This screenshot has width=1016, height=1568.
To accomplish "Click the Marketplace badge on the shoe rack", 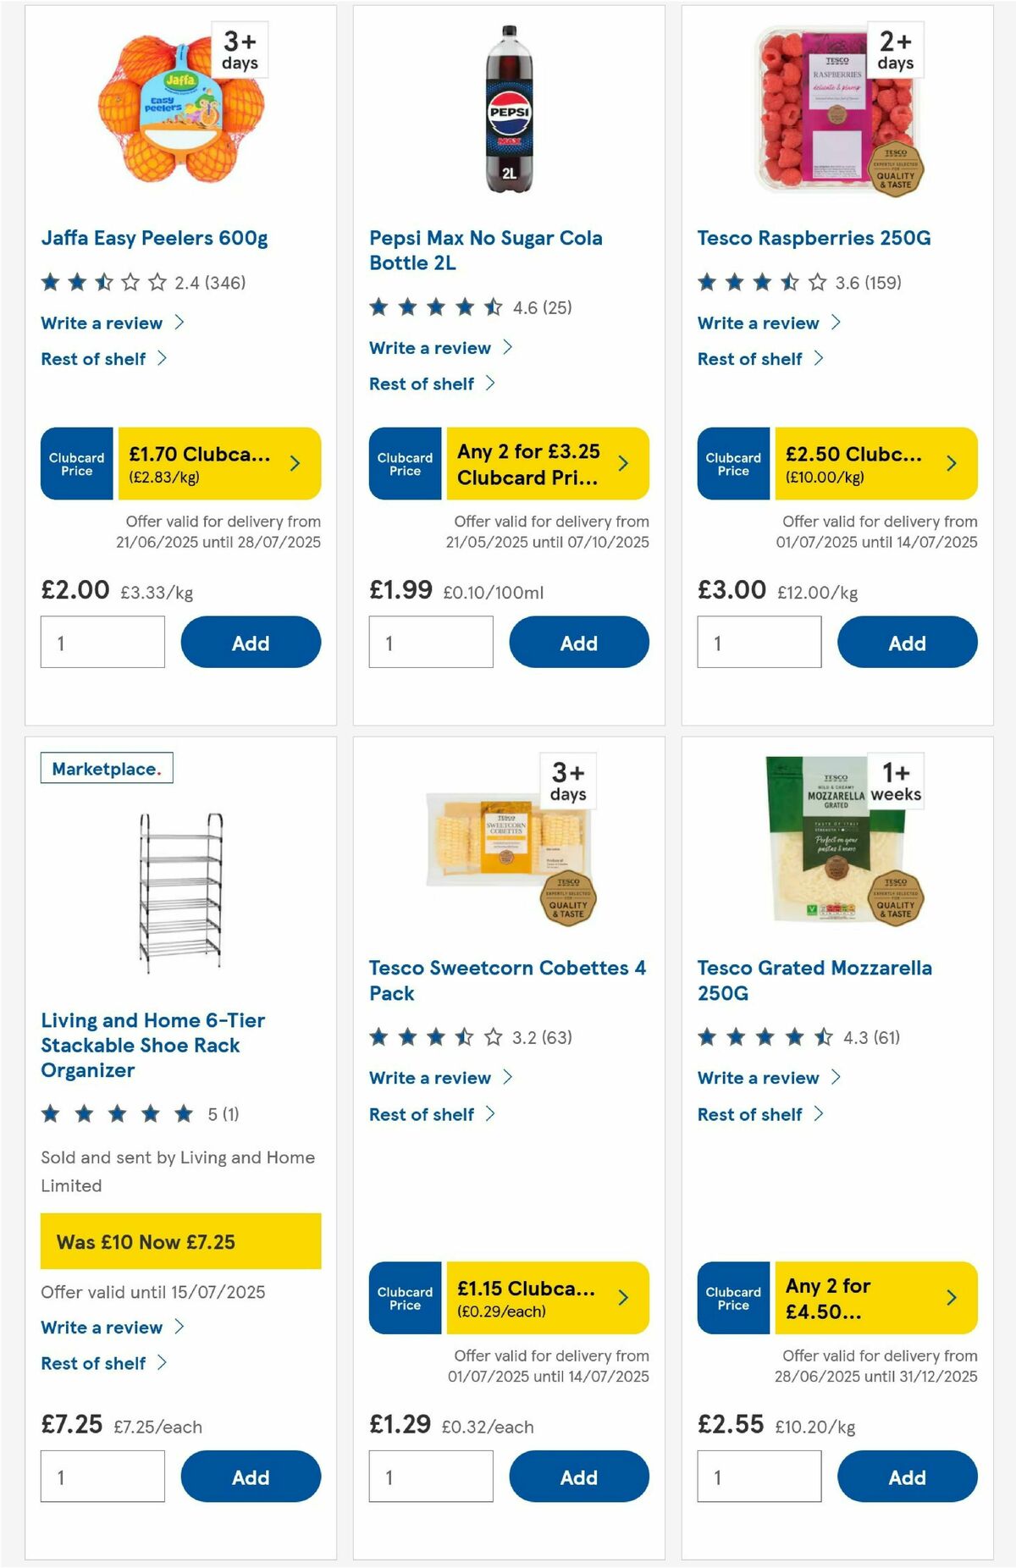I will click(x=108, y=769).
